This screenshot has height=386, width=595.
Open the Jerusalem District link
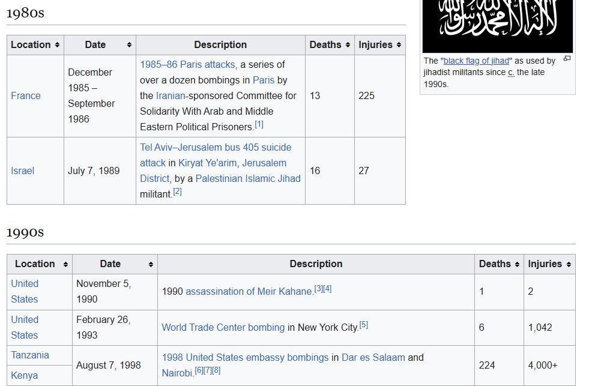point(213,170)
